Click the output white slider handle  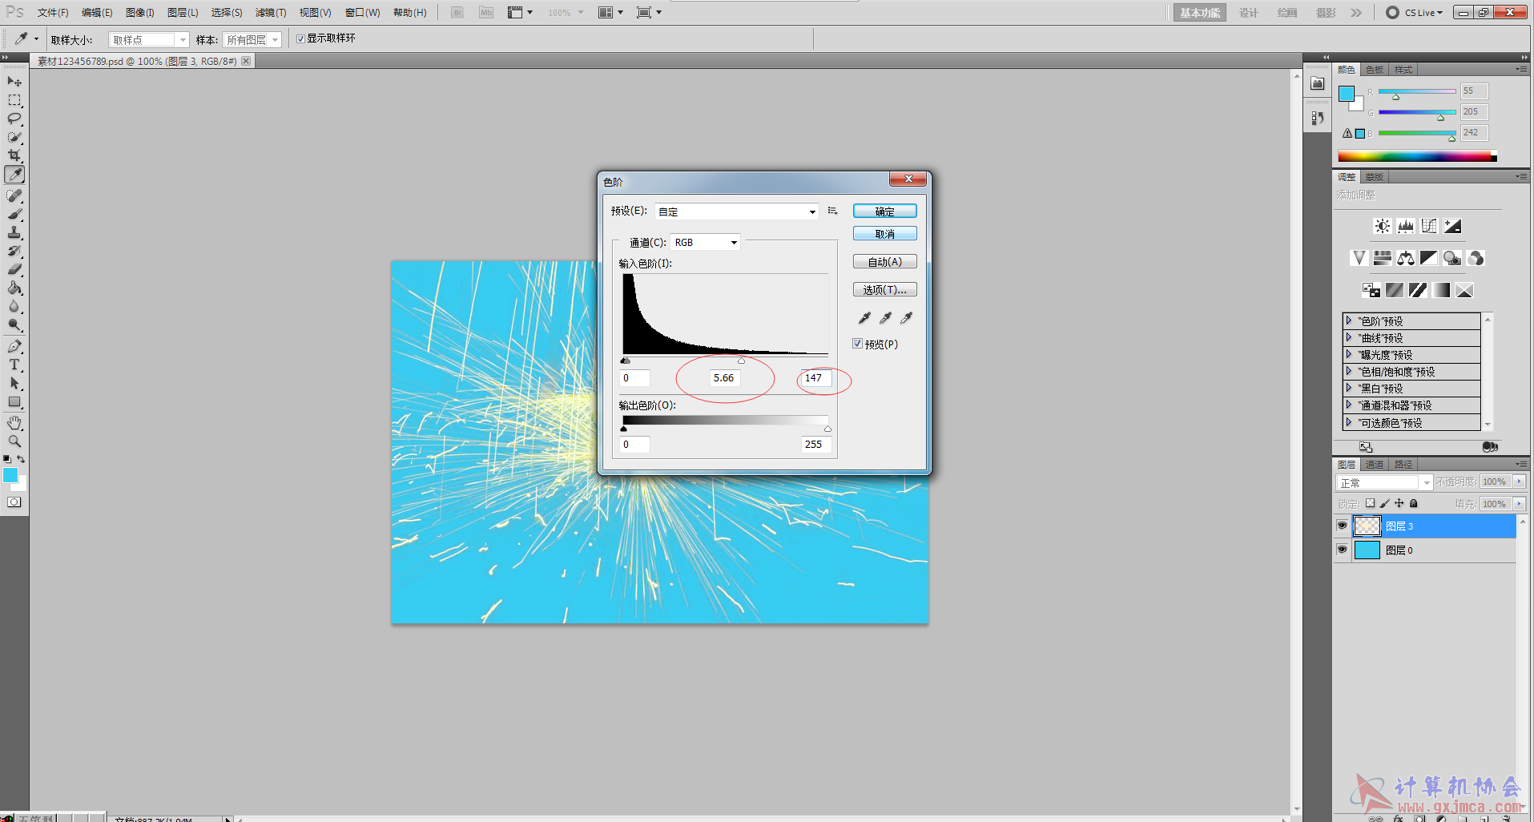[827, 429]
